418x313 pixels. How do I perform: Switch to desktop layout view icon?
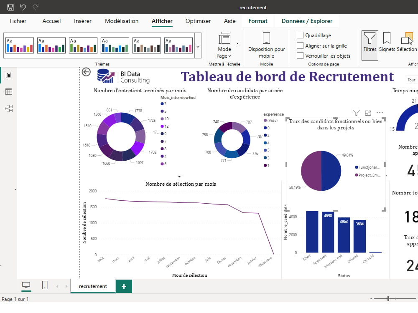click(x=26, y=285)
